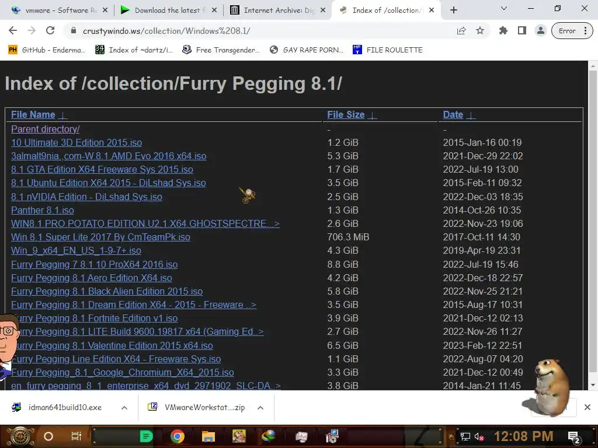
Task: Open the 8.1 Google Chromium X64 2015.iso link
Action: pyautogui.click(x=123, y=372)
